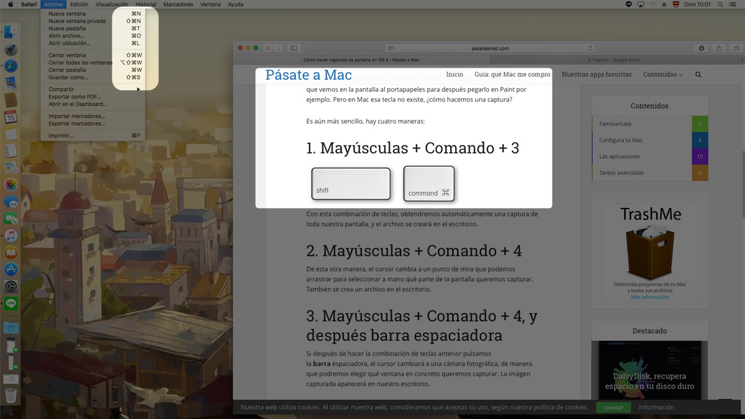The width and height of the screenshot is (745, 419).
Task: Select the Cómo hacer capturas de pantalla tab
Action: click(x=361, y=60)
